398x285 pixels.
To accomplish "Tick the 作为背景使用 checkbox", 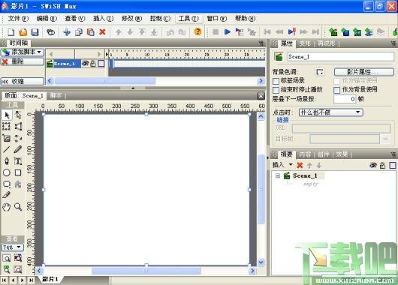I will [x=337, y=90].
